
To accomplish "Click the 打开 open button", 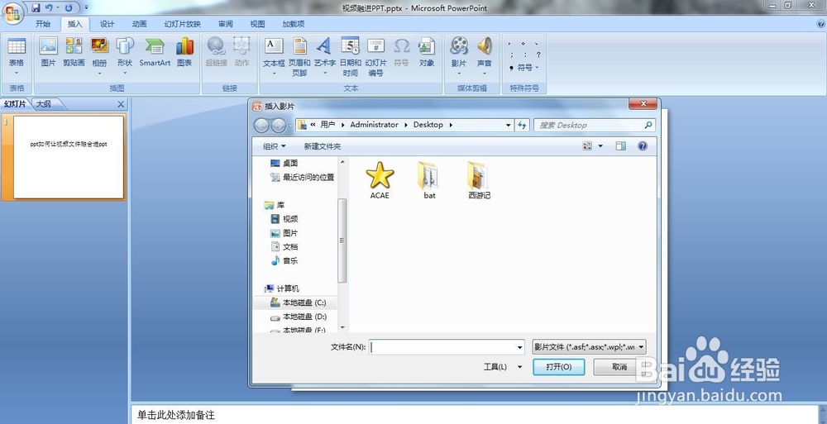I will pos(558,367).
